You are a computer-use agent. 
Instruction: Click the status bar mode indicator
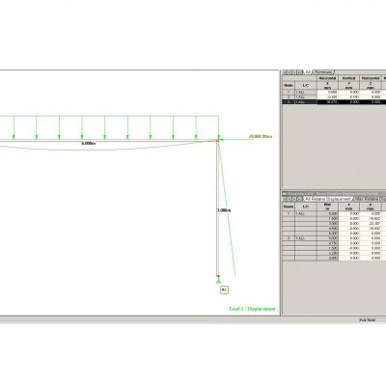coord(368,320)
